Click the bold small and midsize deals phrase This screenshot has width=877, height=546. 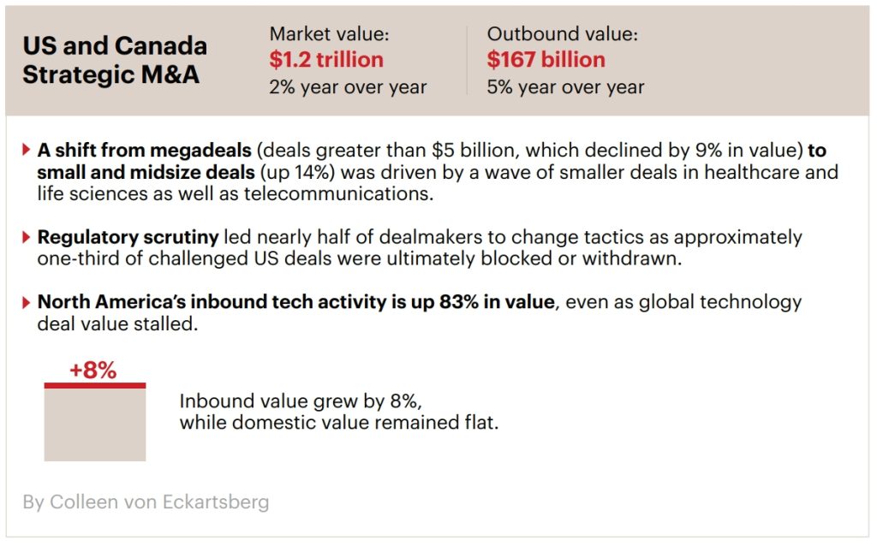point(146,172)
